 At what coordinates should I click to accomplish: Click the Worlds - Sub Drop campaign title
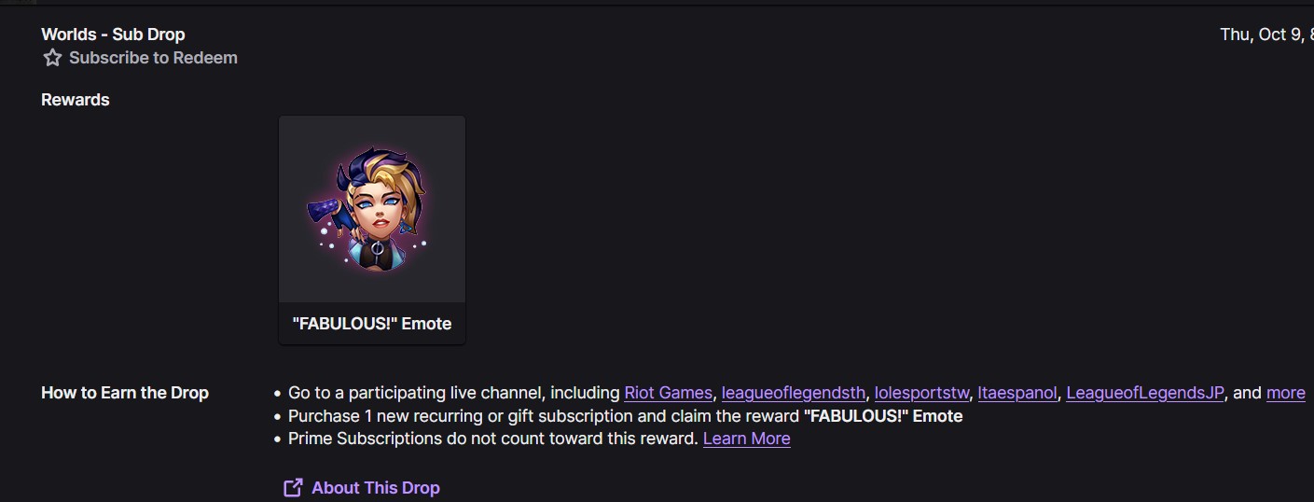coord(113,35)
